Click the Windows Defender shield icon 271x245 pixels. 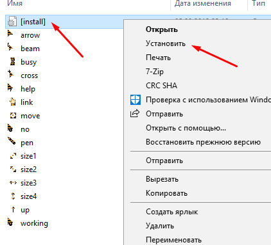(135, 100)
